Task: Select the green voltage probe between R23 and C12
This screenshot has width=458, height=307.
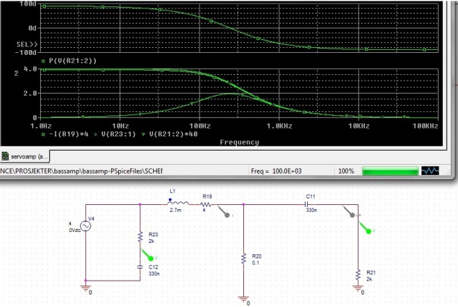Action: (x=148, y=255)
